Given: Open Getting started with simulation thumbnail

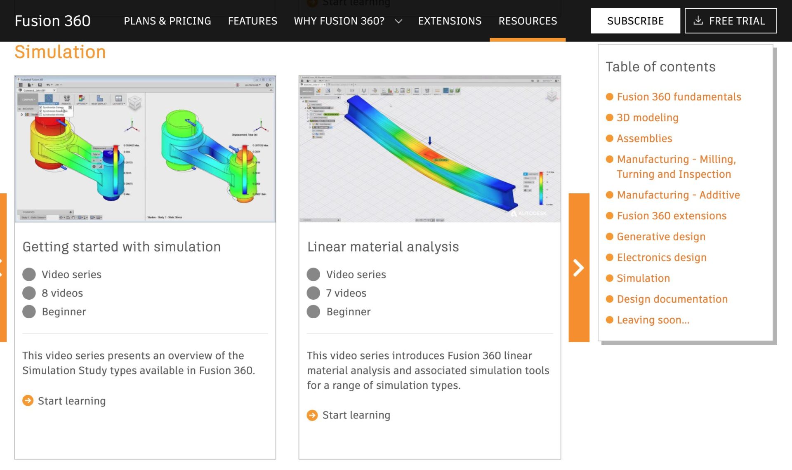Looking at the screenshot, I should coord(145,149).
